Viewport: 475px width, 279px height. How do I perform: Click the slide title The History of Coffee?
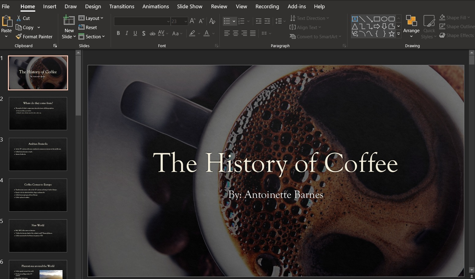click(275, 163)
